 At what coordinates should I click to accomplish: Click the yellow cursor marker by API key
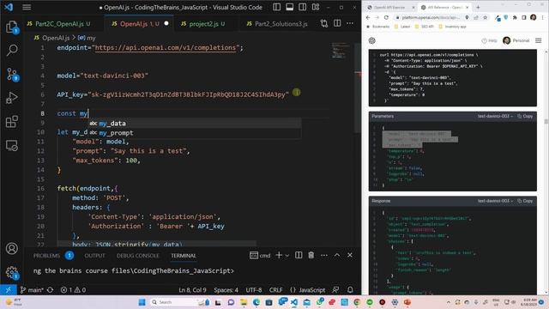click(296, 93)
